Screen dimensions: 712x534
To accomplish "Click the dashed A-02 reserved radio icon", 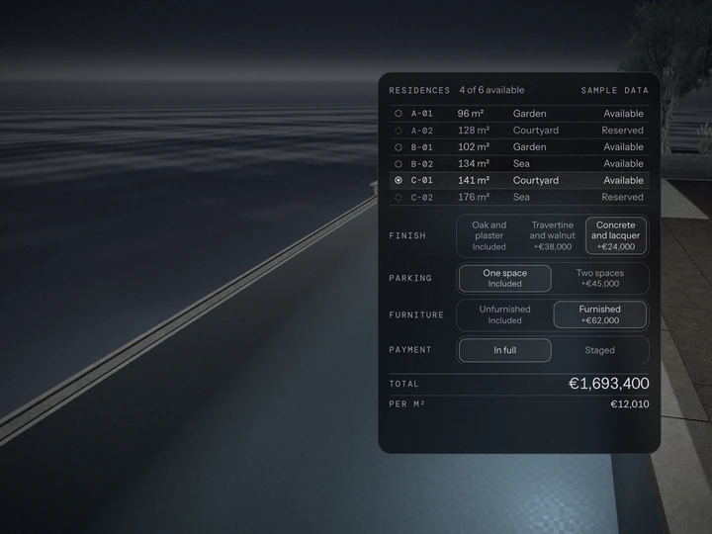I will [x=399, y=131].
